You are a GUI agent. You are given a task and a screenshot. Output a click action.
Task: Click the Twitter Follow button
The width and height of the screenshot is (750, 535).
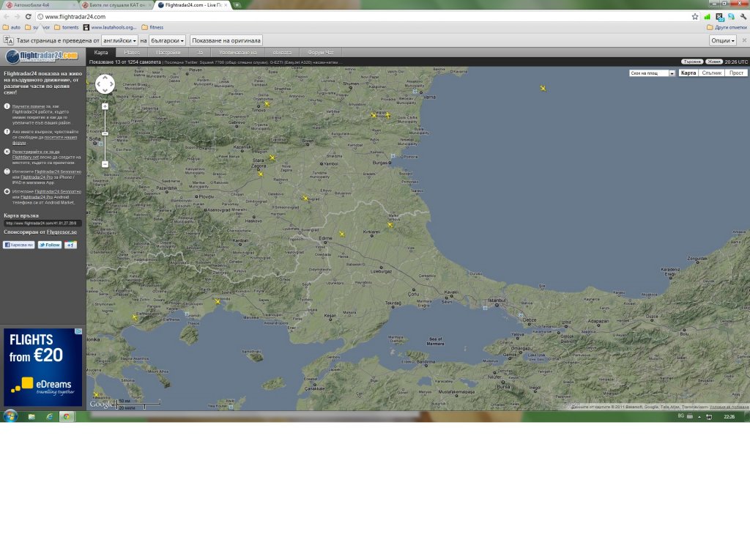(x=50, y=245)
